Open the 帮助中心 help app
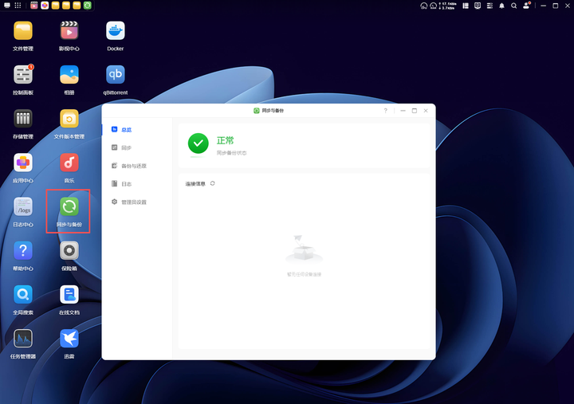Screen dimensions: 574x404 pos(23,250)
